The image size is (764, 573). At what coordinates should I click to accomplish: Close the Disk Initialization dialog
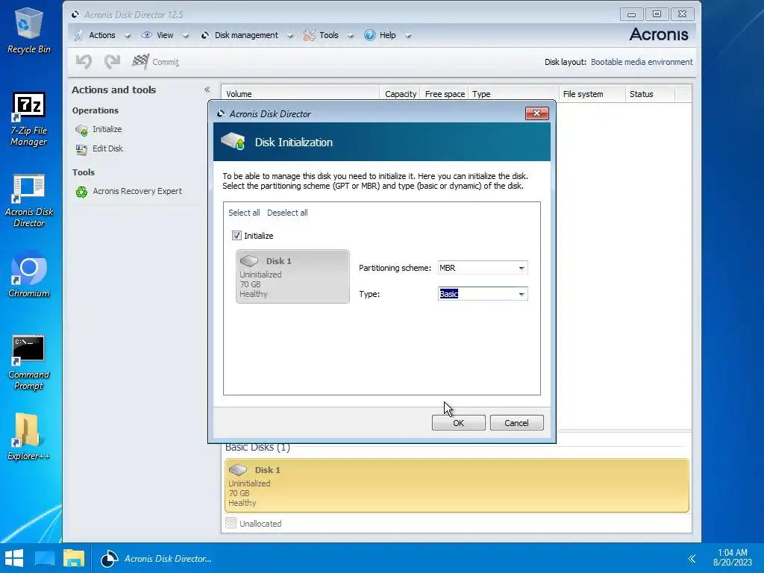tap(537, 113)
